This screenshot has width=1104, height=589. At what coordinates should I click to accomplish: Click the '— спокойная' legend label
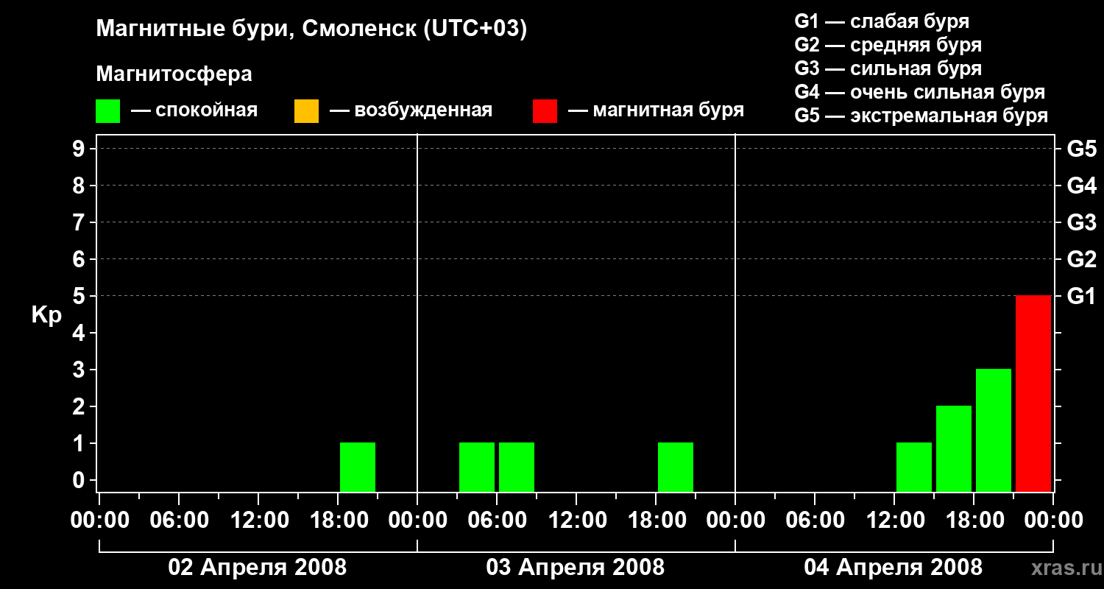pyautogui.click(x=194, y=111)
